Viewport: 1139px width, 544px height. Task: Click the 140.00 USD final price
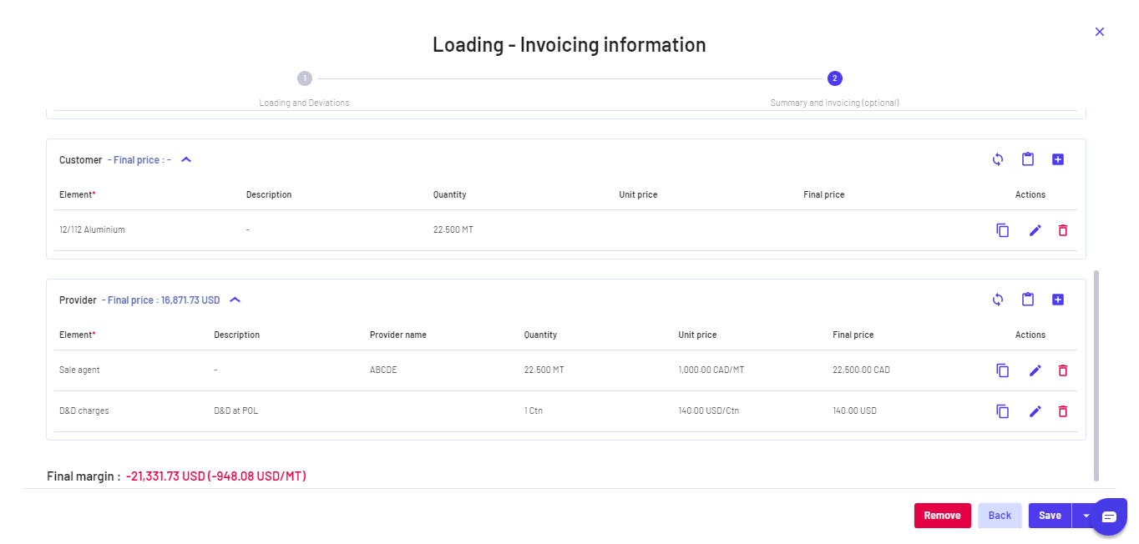click(x=854, y=411)
